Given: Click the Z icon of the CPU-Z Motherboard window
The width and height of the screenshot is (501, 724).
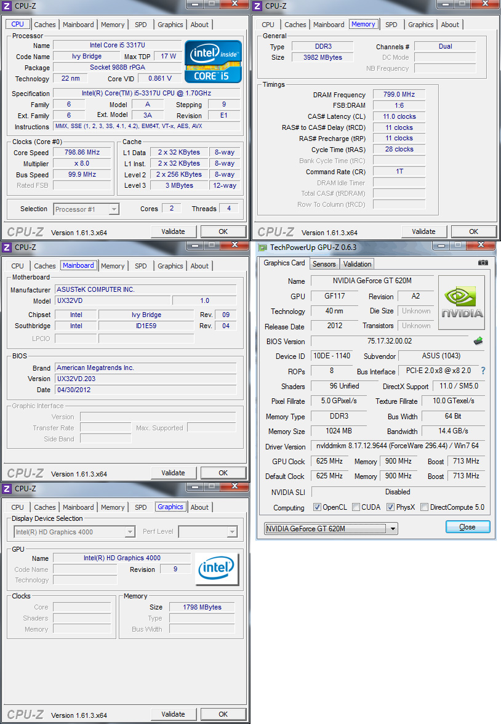Looking at the screenshot, I should tap(7, 247).
